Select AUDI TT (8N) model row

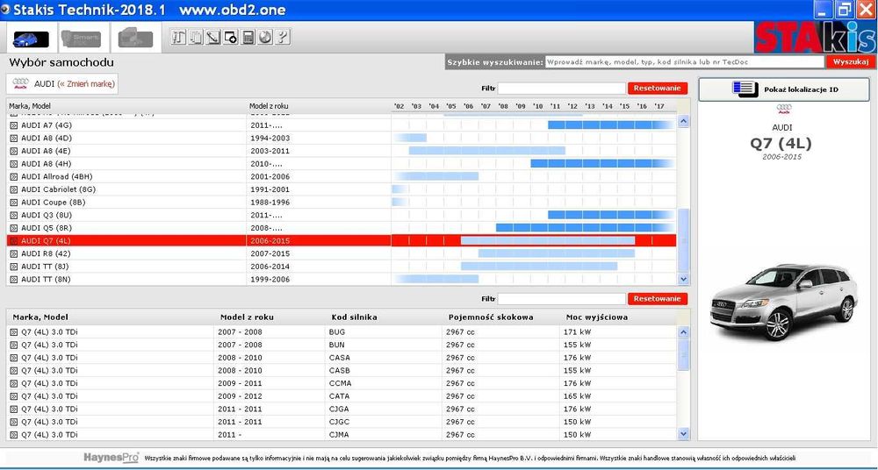[342, 279]
